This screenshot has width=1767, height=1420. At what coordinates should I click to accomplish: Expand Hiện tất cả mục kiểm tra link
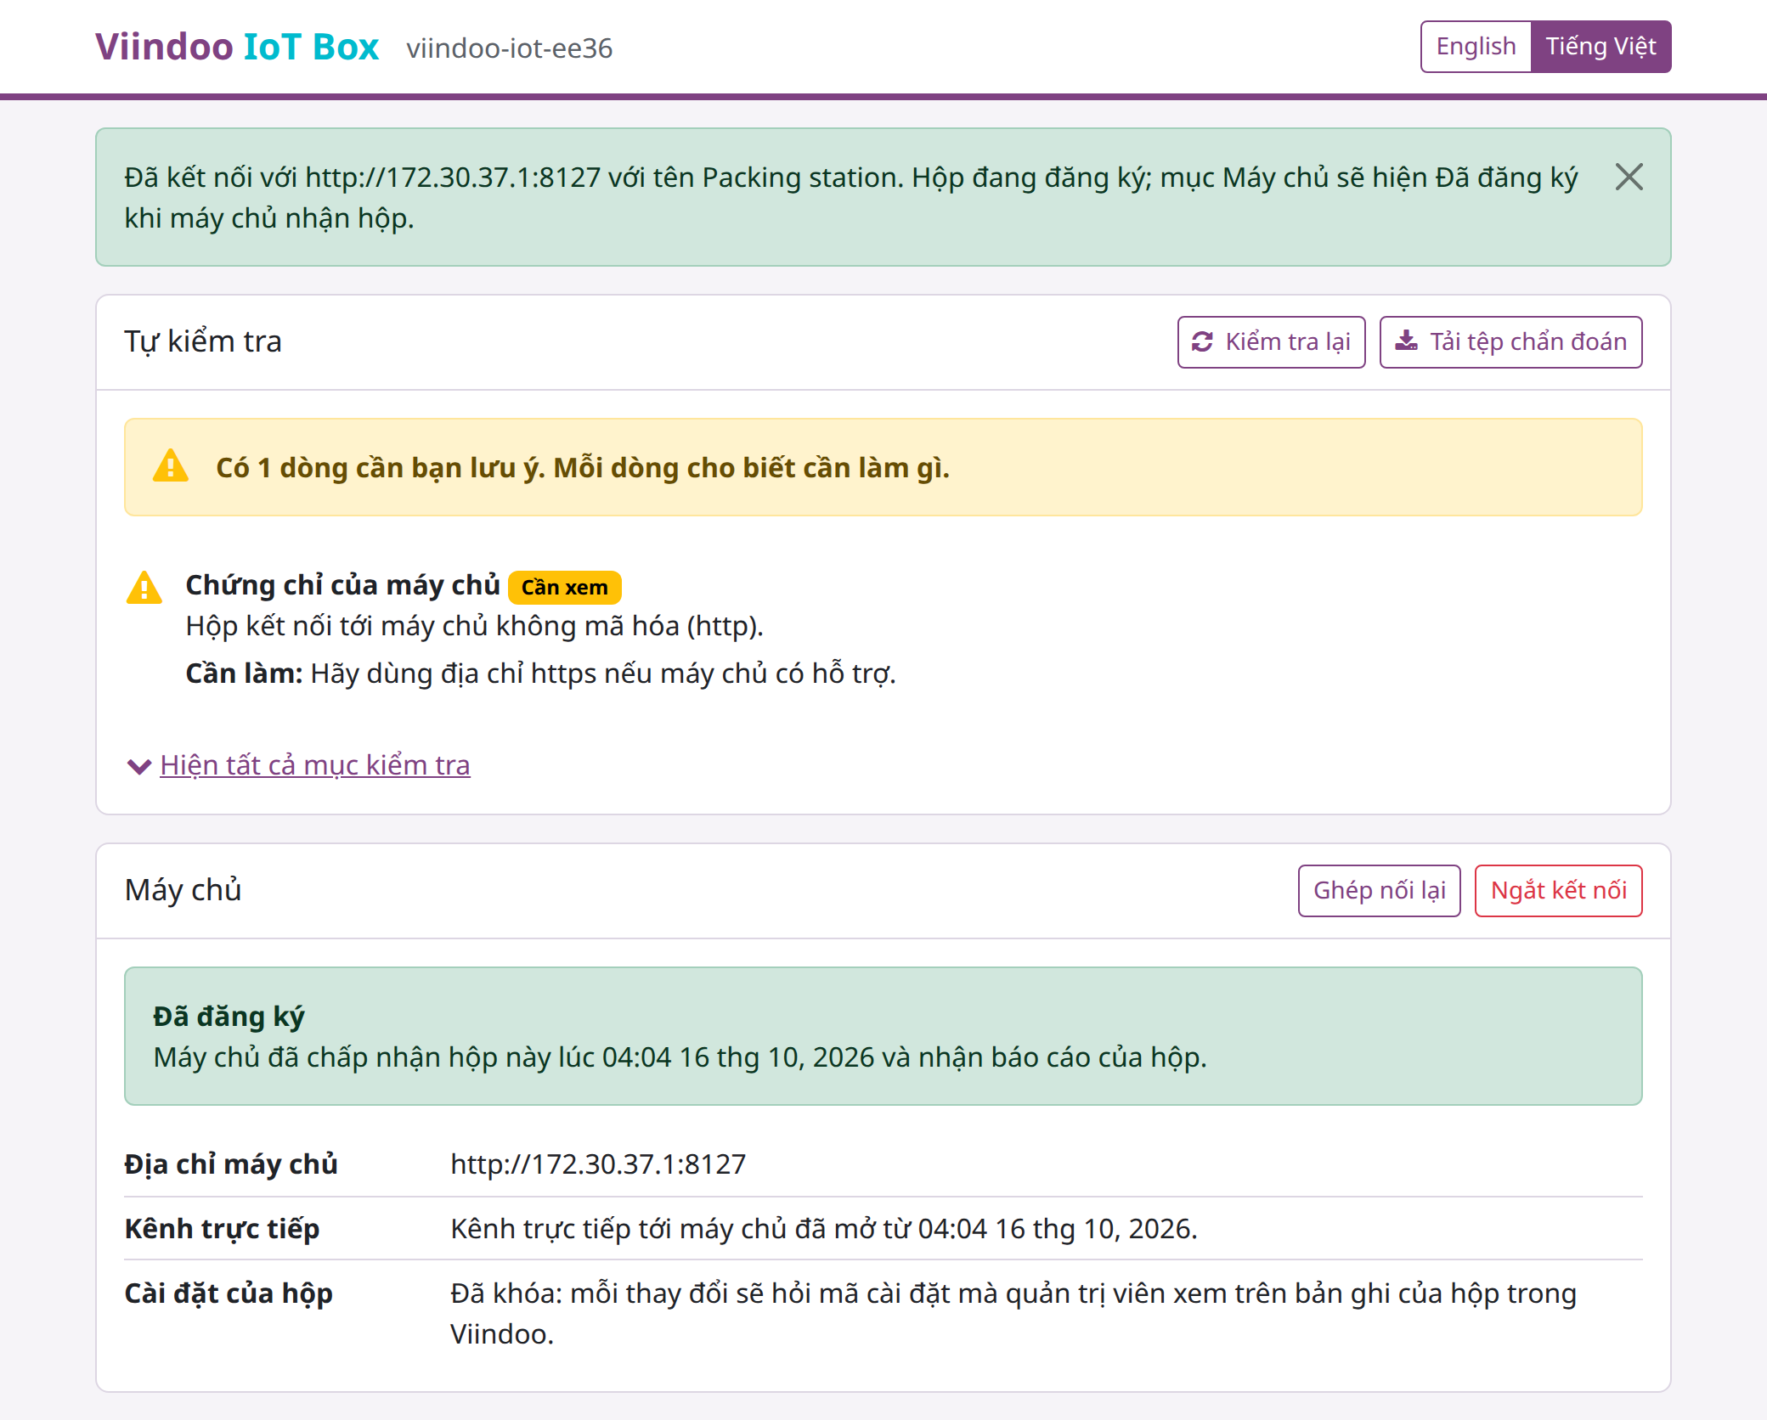coord(314,765)
